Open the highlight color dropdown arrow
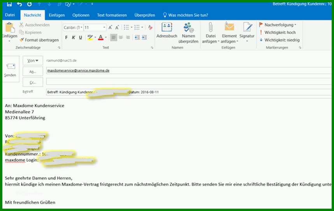Screen dimensions: 334x211 tap(95, 38)
